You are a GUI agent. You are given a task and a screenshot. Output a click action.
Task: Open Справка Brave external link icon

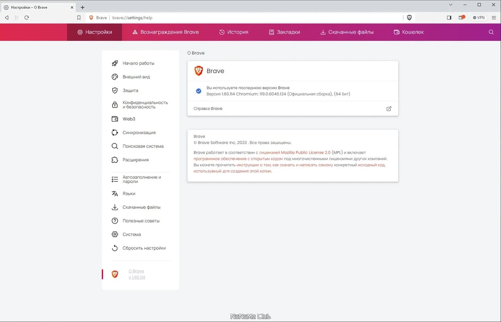pyautogui.click(x=389, y=109)
